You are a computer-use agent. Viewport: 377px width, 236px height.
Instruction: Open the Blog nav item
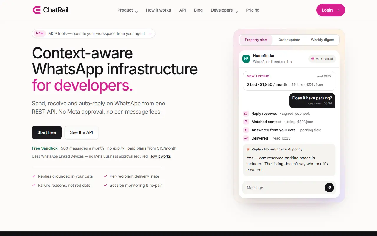[198, 10]
